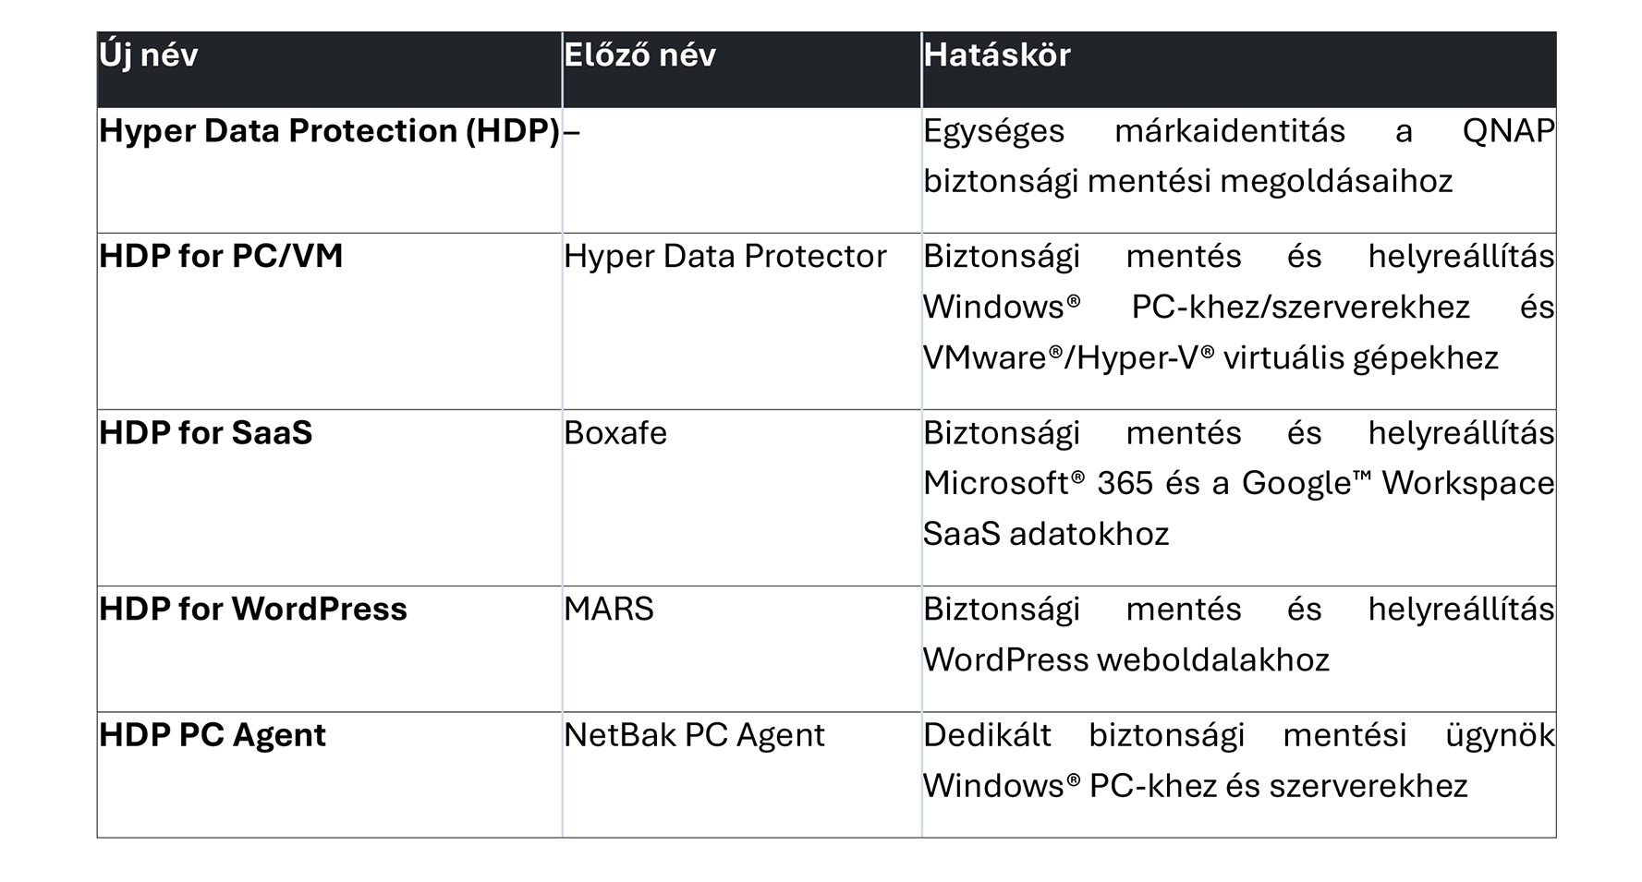
Task: Select the "HDP for WordPress" cell
Action: 253,610
